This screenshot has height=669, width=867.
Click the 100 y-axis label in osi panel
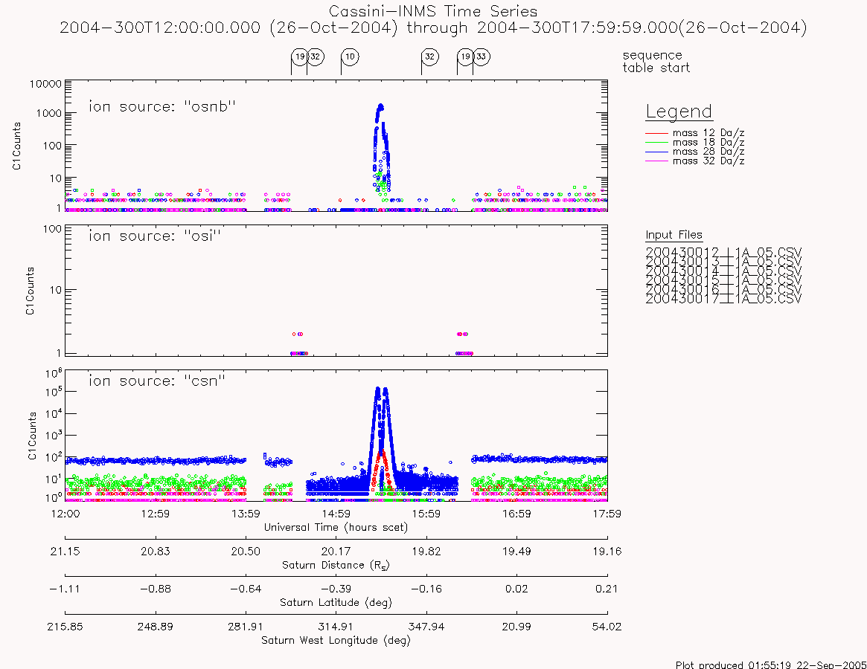53,229
